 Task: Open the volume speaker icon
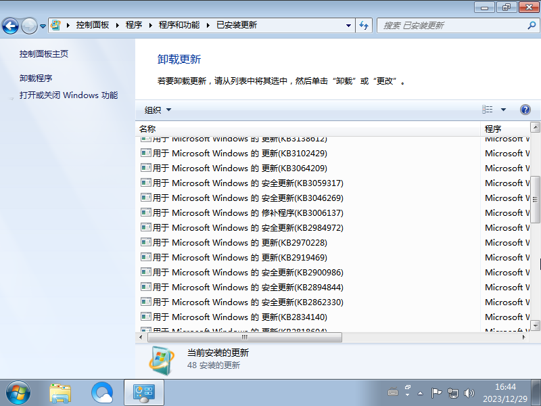470,392
